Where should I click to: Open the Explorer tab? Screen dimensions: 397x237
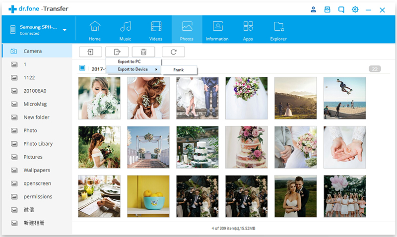coord(278,30)
